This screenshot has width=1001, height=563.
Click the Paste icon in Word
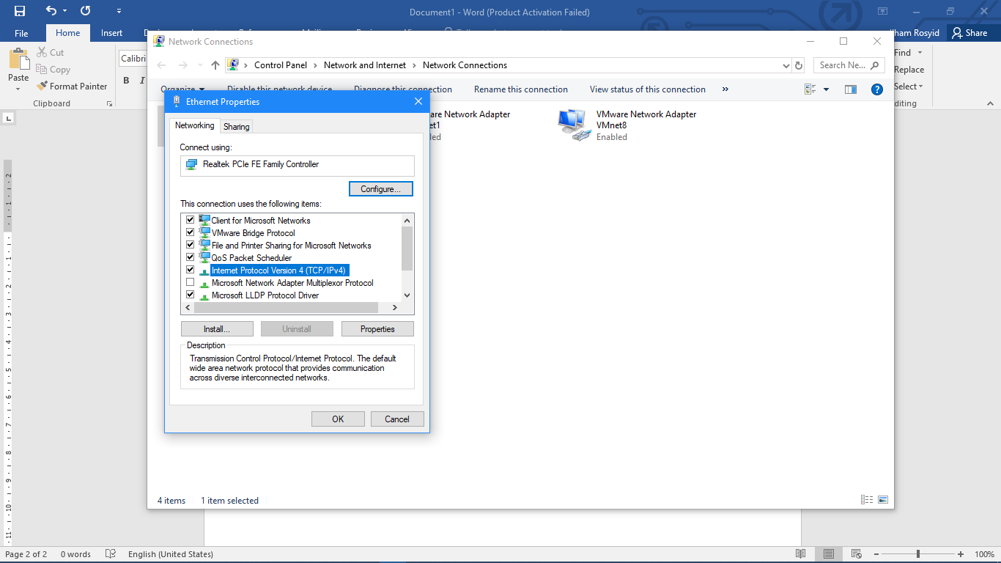coord(18,59)
